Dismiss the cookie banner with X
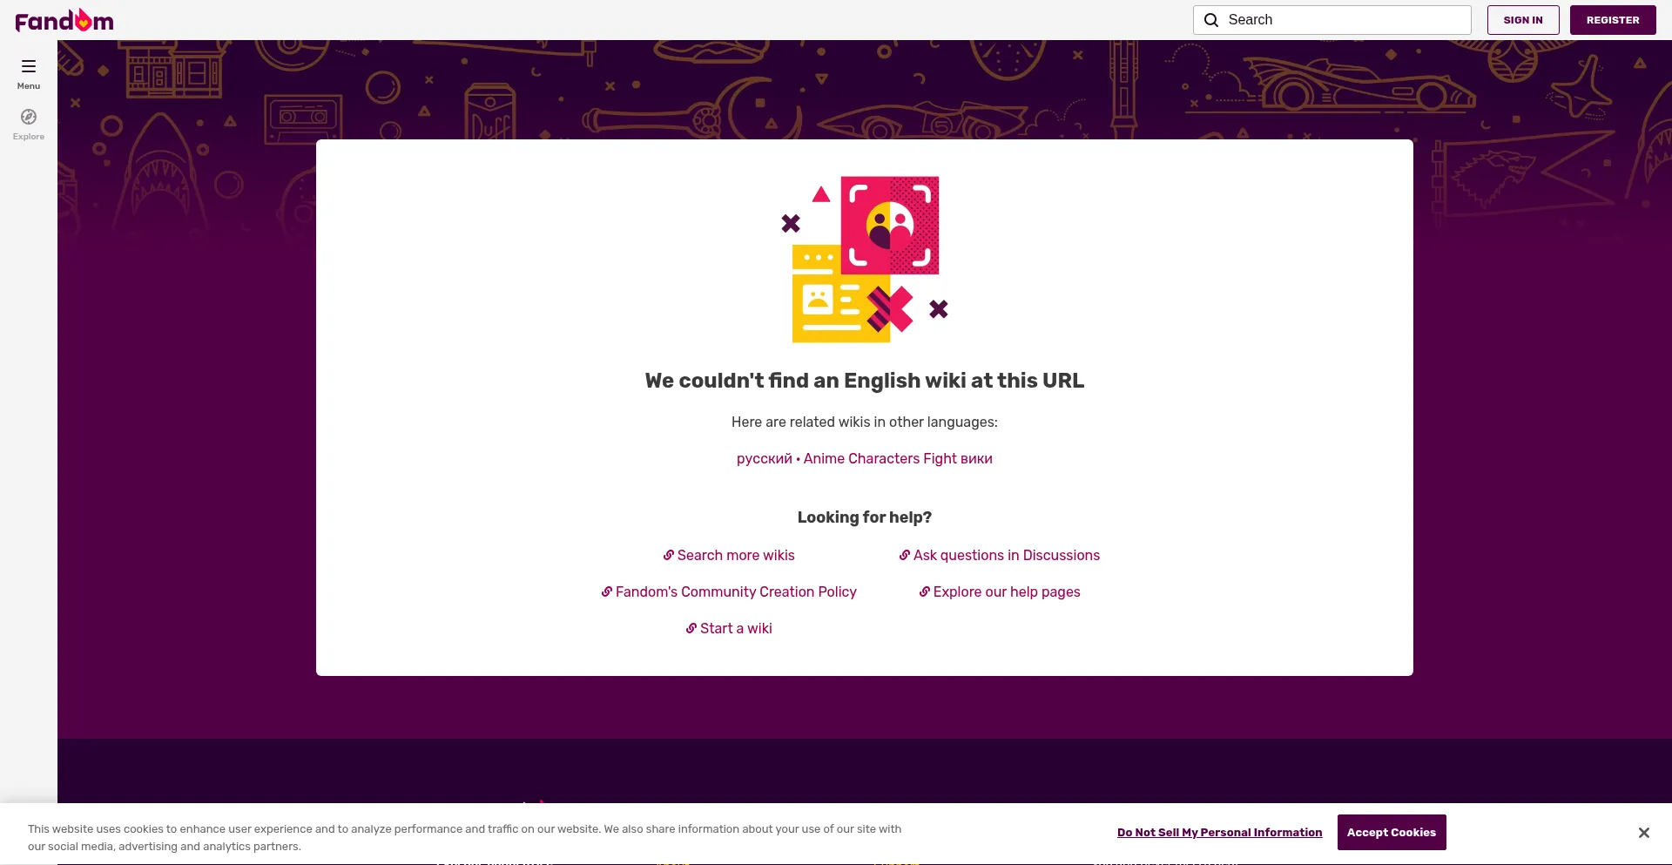This screenshot has height=865, width=1672. point(1643,833)
